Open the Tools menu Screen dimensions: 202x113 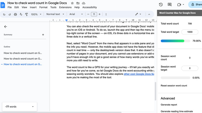(x=53, y=7)
